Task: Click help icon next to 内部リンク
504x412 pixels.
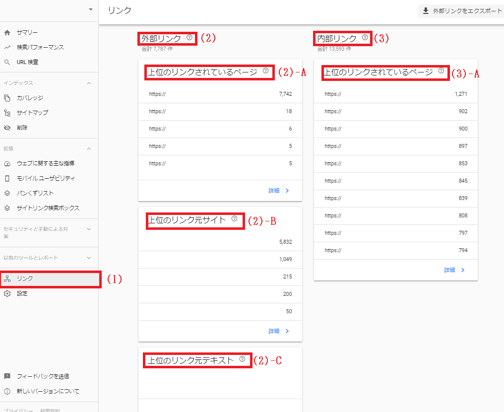Action: [x=365, y=37]
